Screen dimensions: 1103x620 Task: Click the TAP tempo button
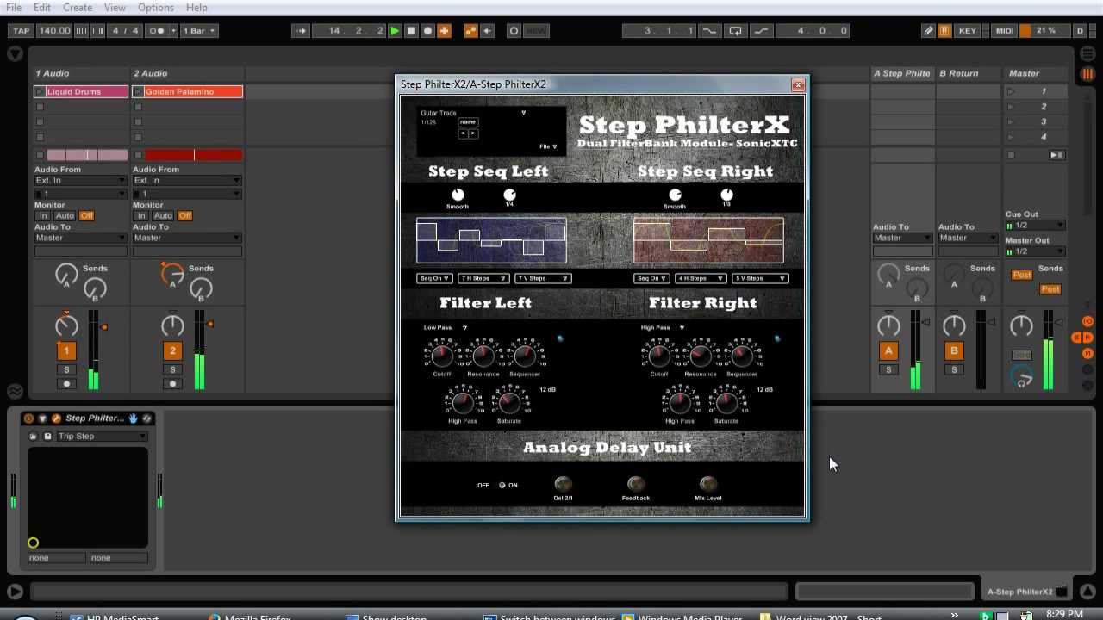coord(22,31)
